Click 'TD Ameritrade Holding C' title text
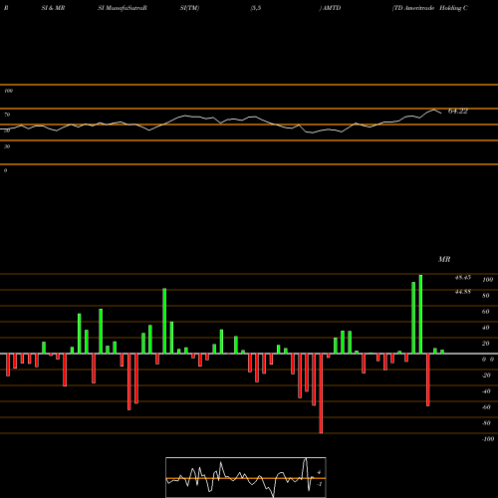498x498 pixels. coord(430,8)
